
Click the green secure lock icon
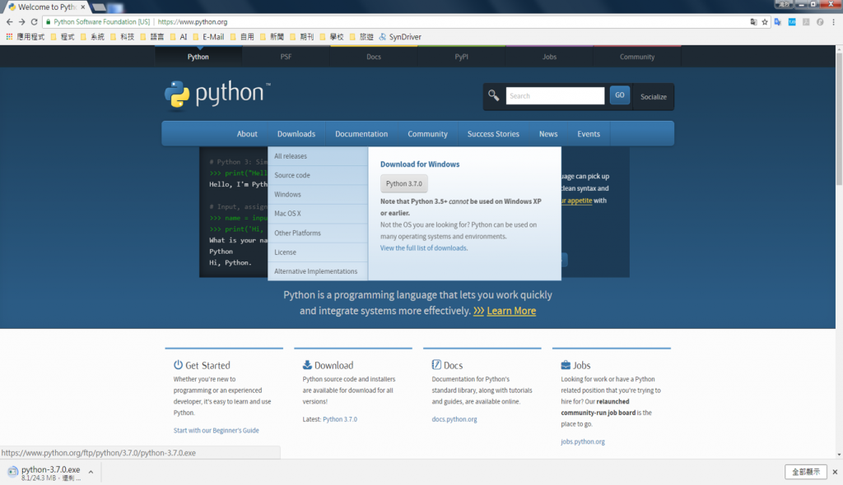(48, 22)
